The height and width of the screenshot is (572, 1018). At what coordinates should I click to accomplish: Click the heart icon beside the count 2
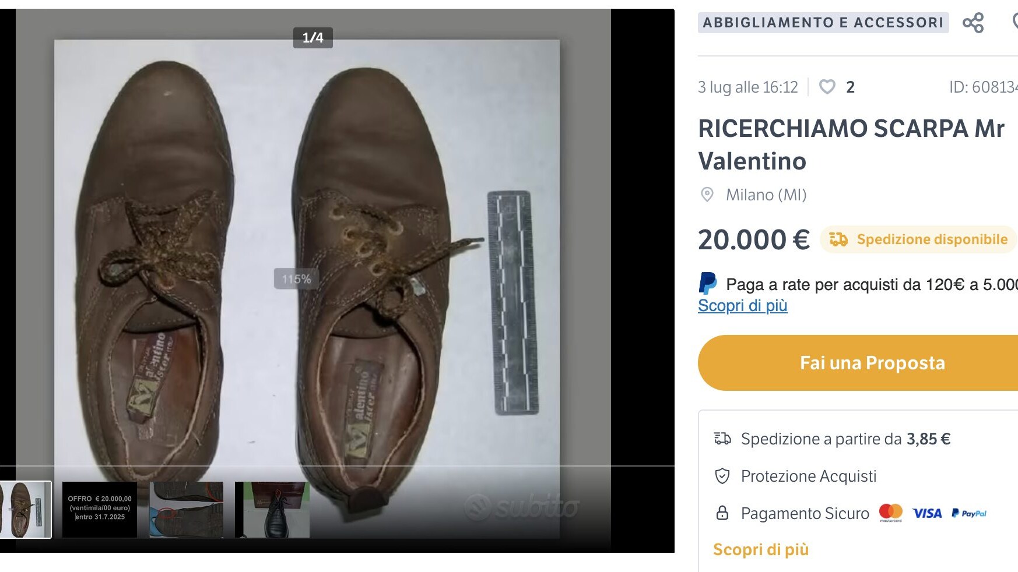pos(827,87)
